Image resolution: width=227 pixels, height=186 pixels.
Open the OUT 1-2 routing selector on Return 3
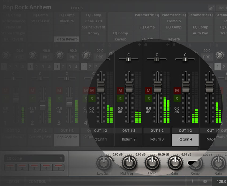tap(157, 131)
